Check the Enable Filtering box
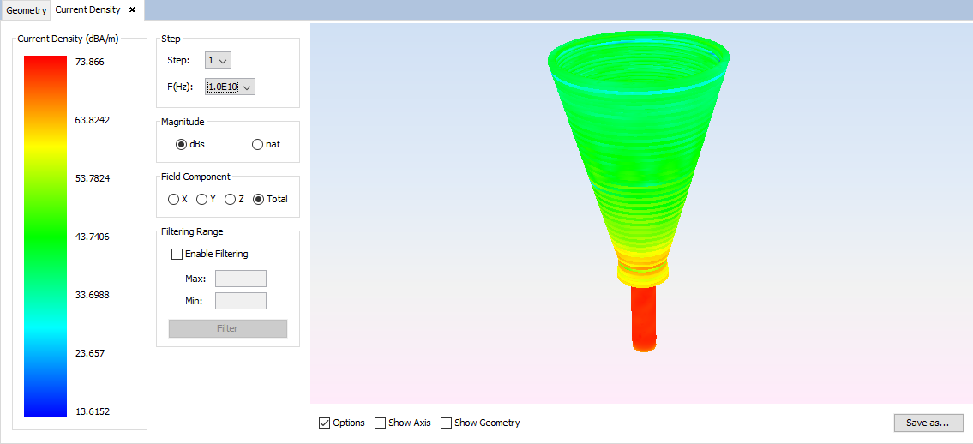This screenshot has height=444, width=973. click(177, 254)
